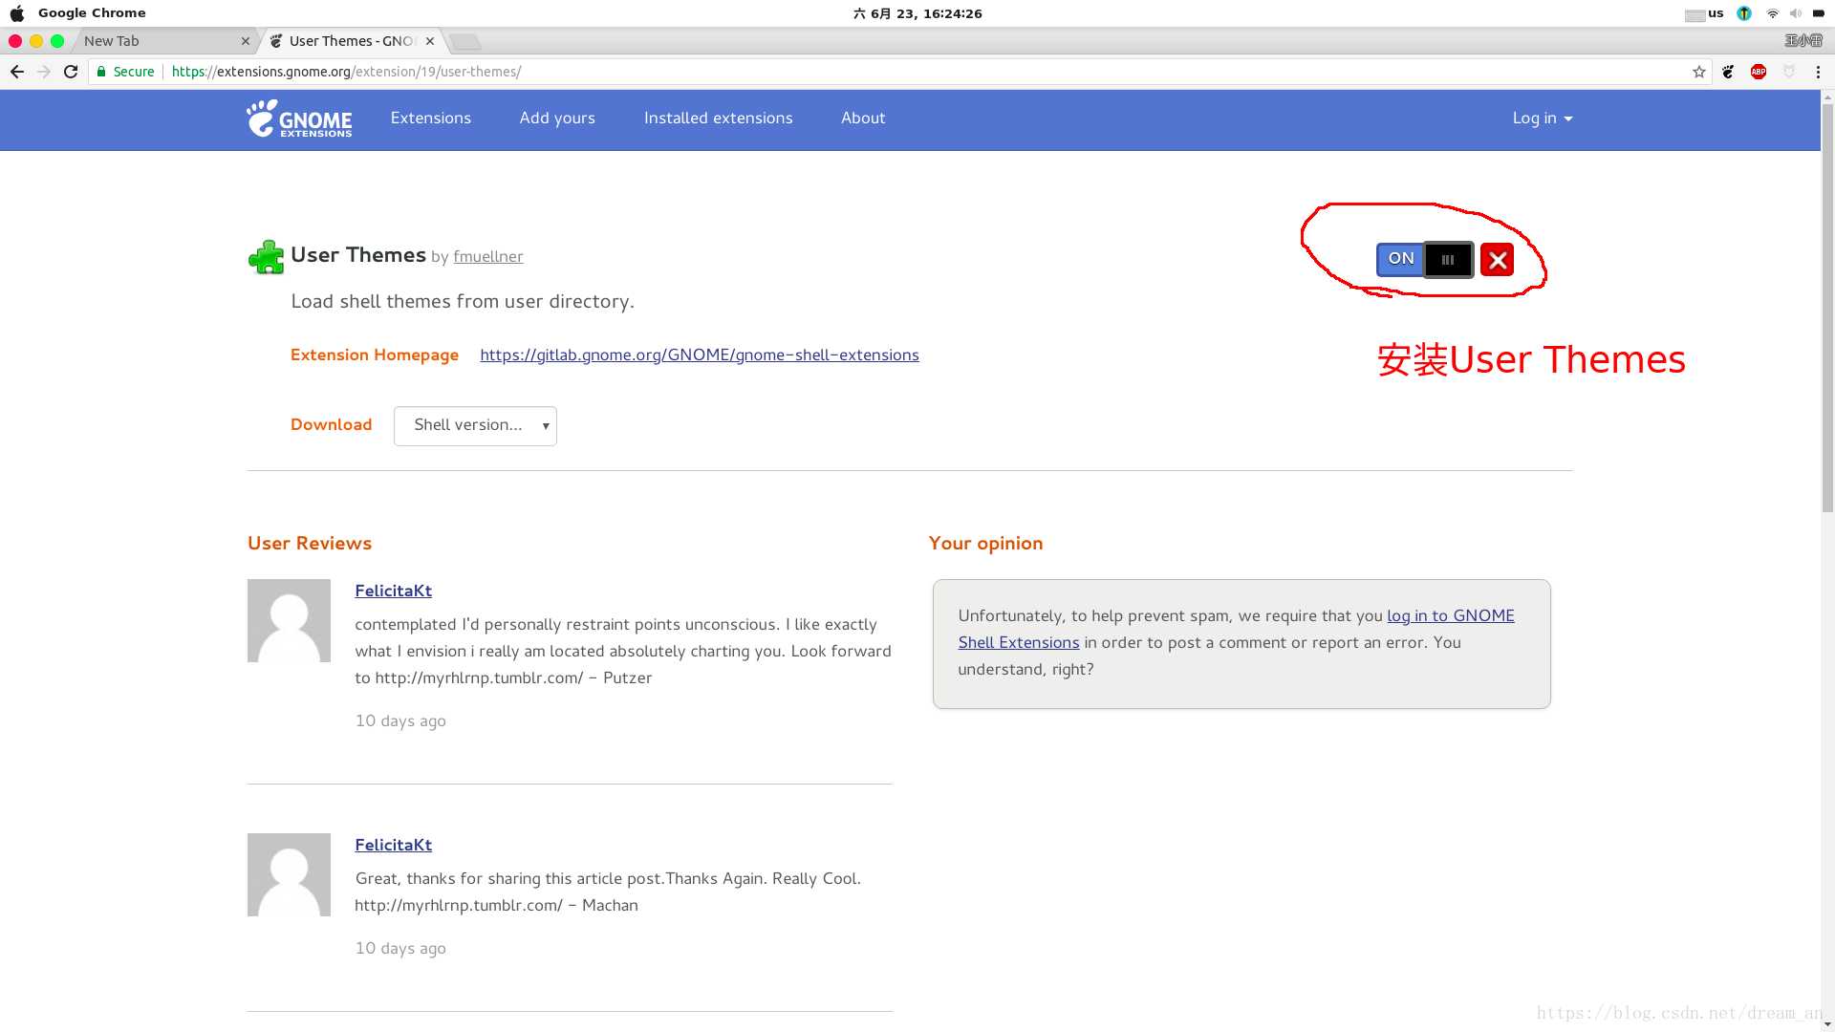
Task: Bookmark this page with the star
Action: pos(1698,72)
